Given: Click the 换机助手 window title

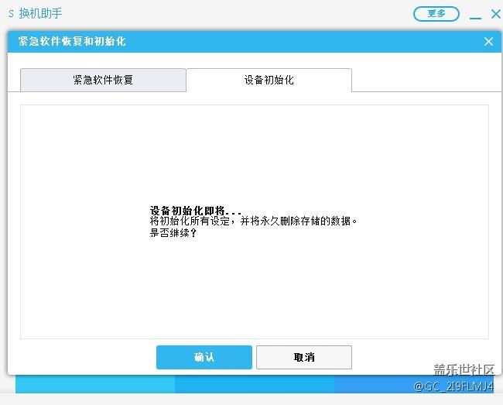Looking at the screenshot, I should (40, 13).
